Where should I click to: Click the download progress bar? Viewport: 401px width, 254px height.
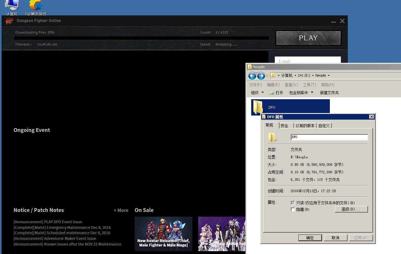point(142,38)
